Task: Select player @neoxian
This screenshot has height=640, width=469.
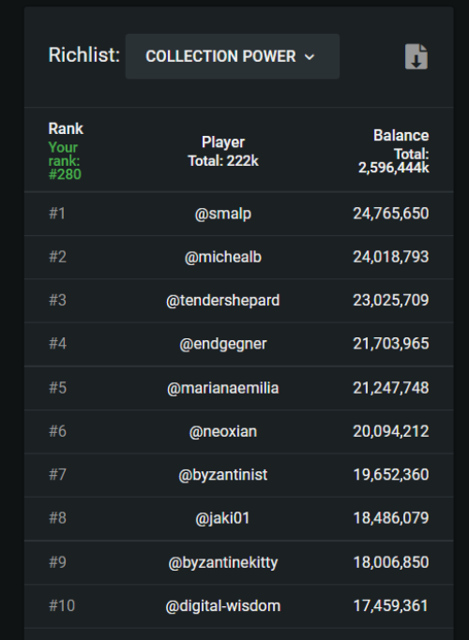Action: tap(223, 431)
